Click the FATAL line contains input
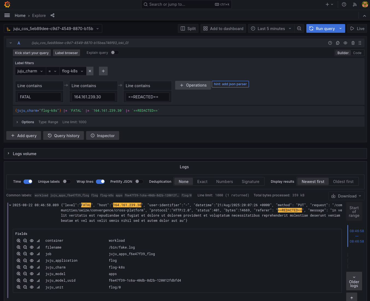370x301 pixels. click(39, 97)
